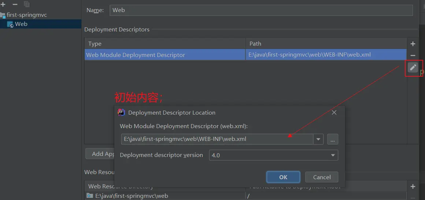The image size is (425, 200).
Task: Confirm dialog with OK button
Action: [x=283, y=177]
